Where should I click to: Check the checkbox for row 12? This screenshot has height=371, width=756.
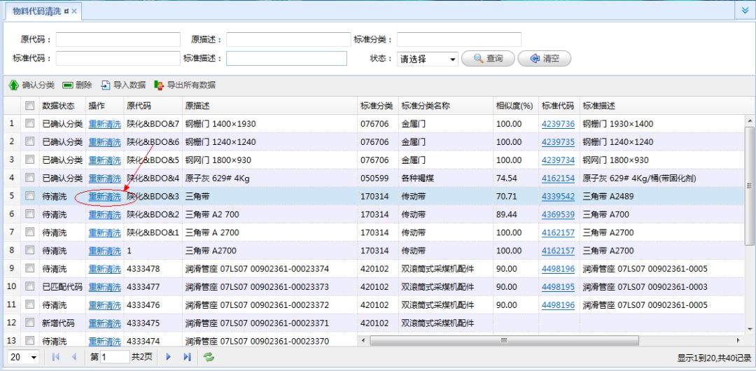(x=30, y=322)
